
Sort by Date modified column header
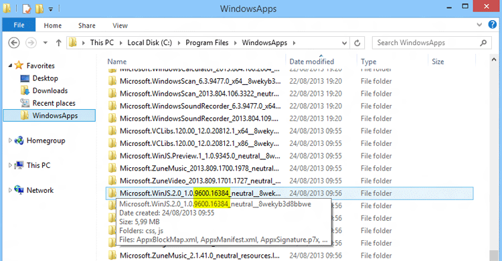pos(311,62)
